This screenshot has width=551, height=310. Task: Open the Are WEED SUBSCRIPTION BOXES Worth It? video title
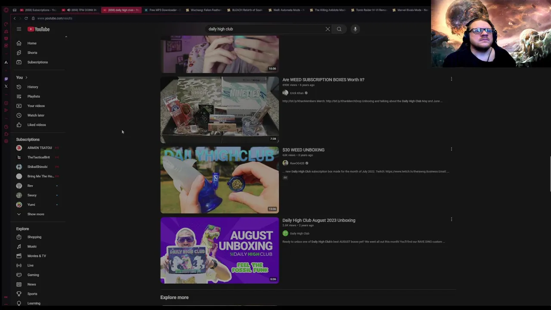pos(323,80)
